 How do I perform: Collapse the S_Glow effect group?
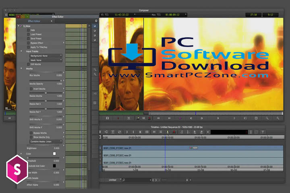[x=19, y=26]
